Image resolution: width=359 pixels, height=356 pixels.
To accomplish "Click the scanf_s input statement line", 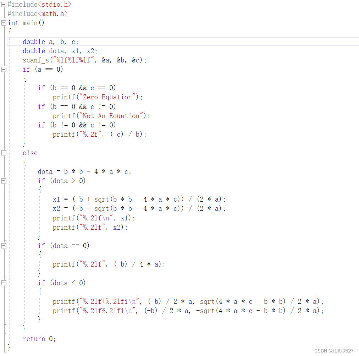I will coord(84,60).
